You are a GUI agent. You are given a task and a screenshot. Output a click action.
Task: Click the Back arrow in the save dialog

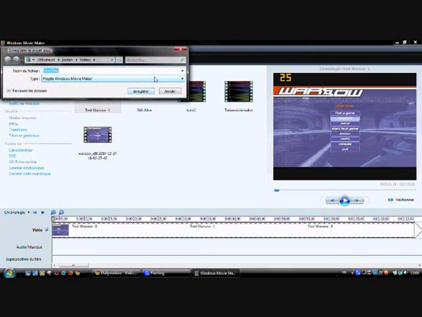[x=8, y=59]
